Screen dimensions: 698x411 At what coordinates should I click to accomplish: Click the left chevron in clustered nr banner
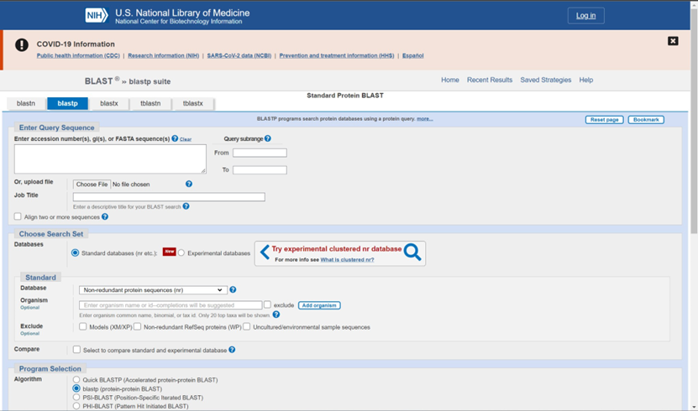[x=265, y=252]
